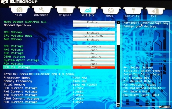Open highlighted CPU PLL Voltage Auto selector
The width and height of the screenshot is (172, 109).
coord(94,67)
